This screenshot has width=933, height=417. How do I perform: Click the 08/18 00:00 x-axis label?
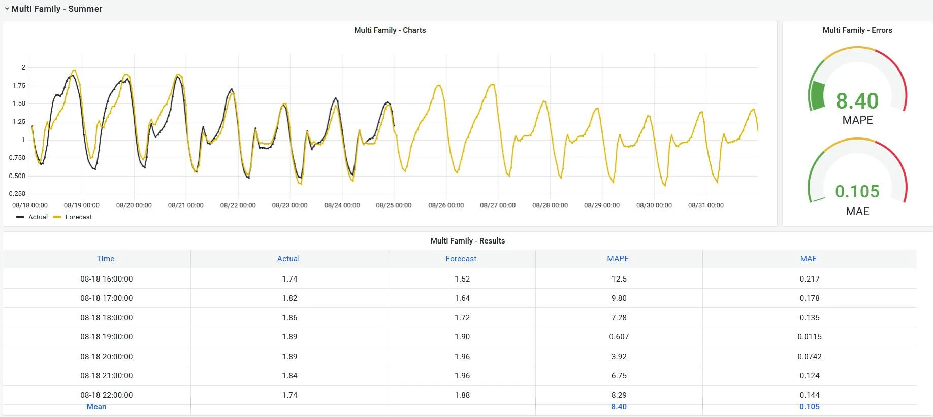point(30,205)
